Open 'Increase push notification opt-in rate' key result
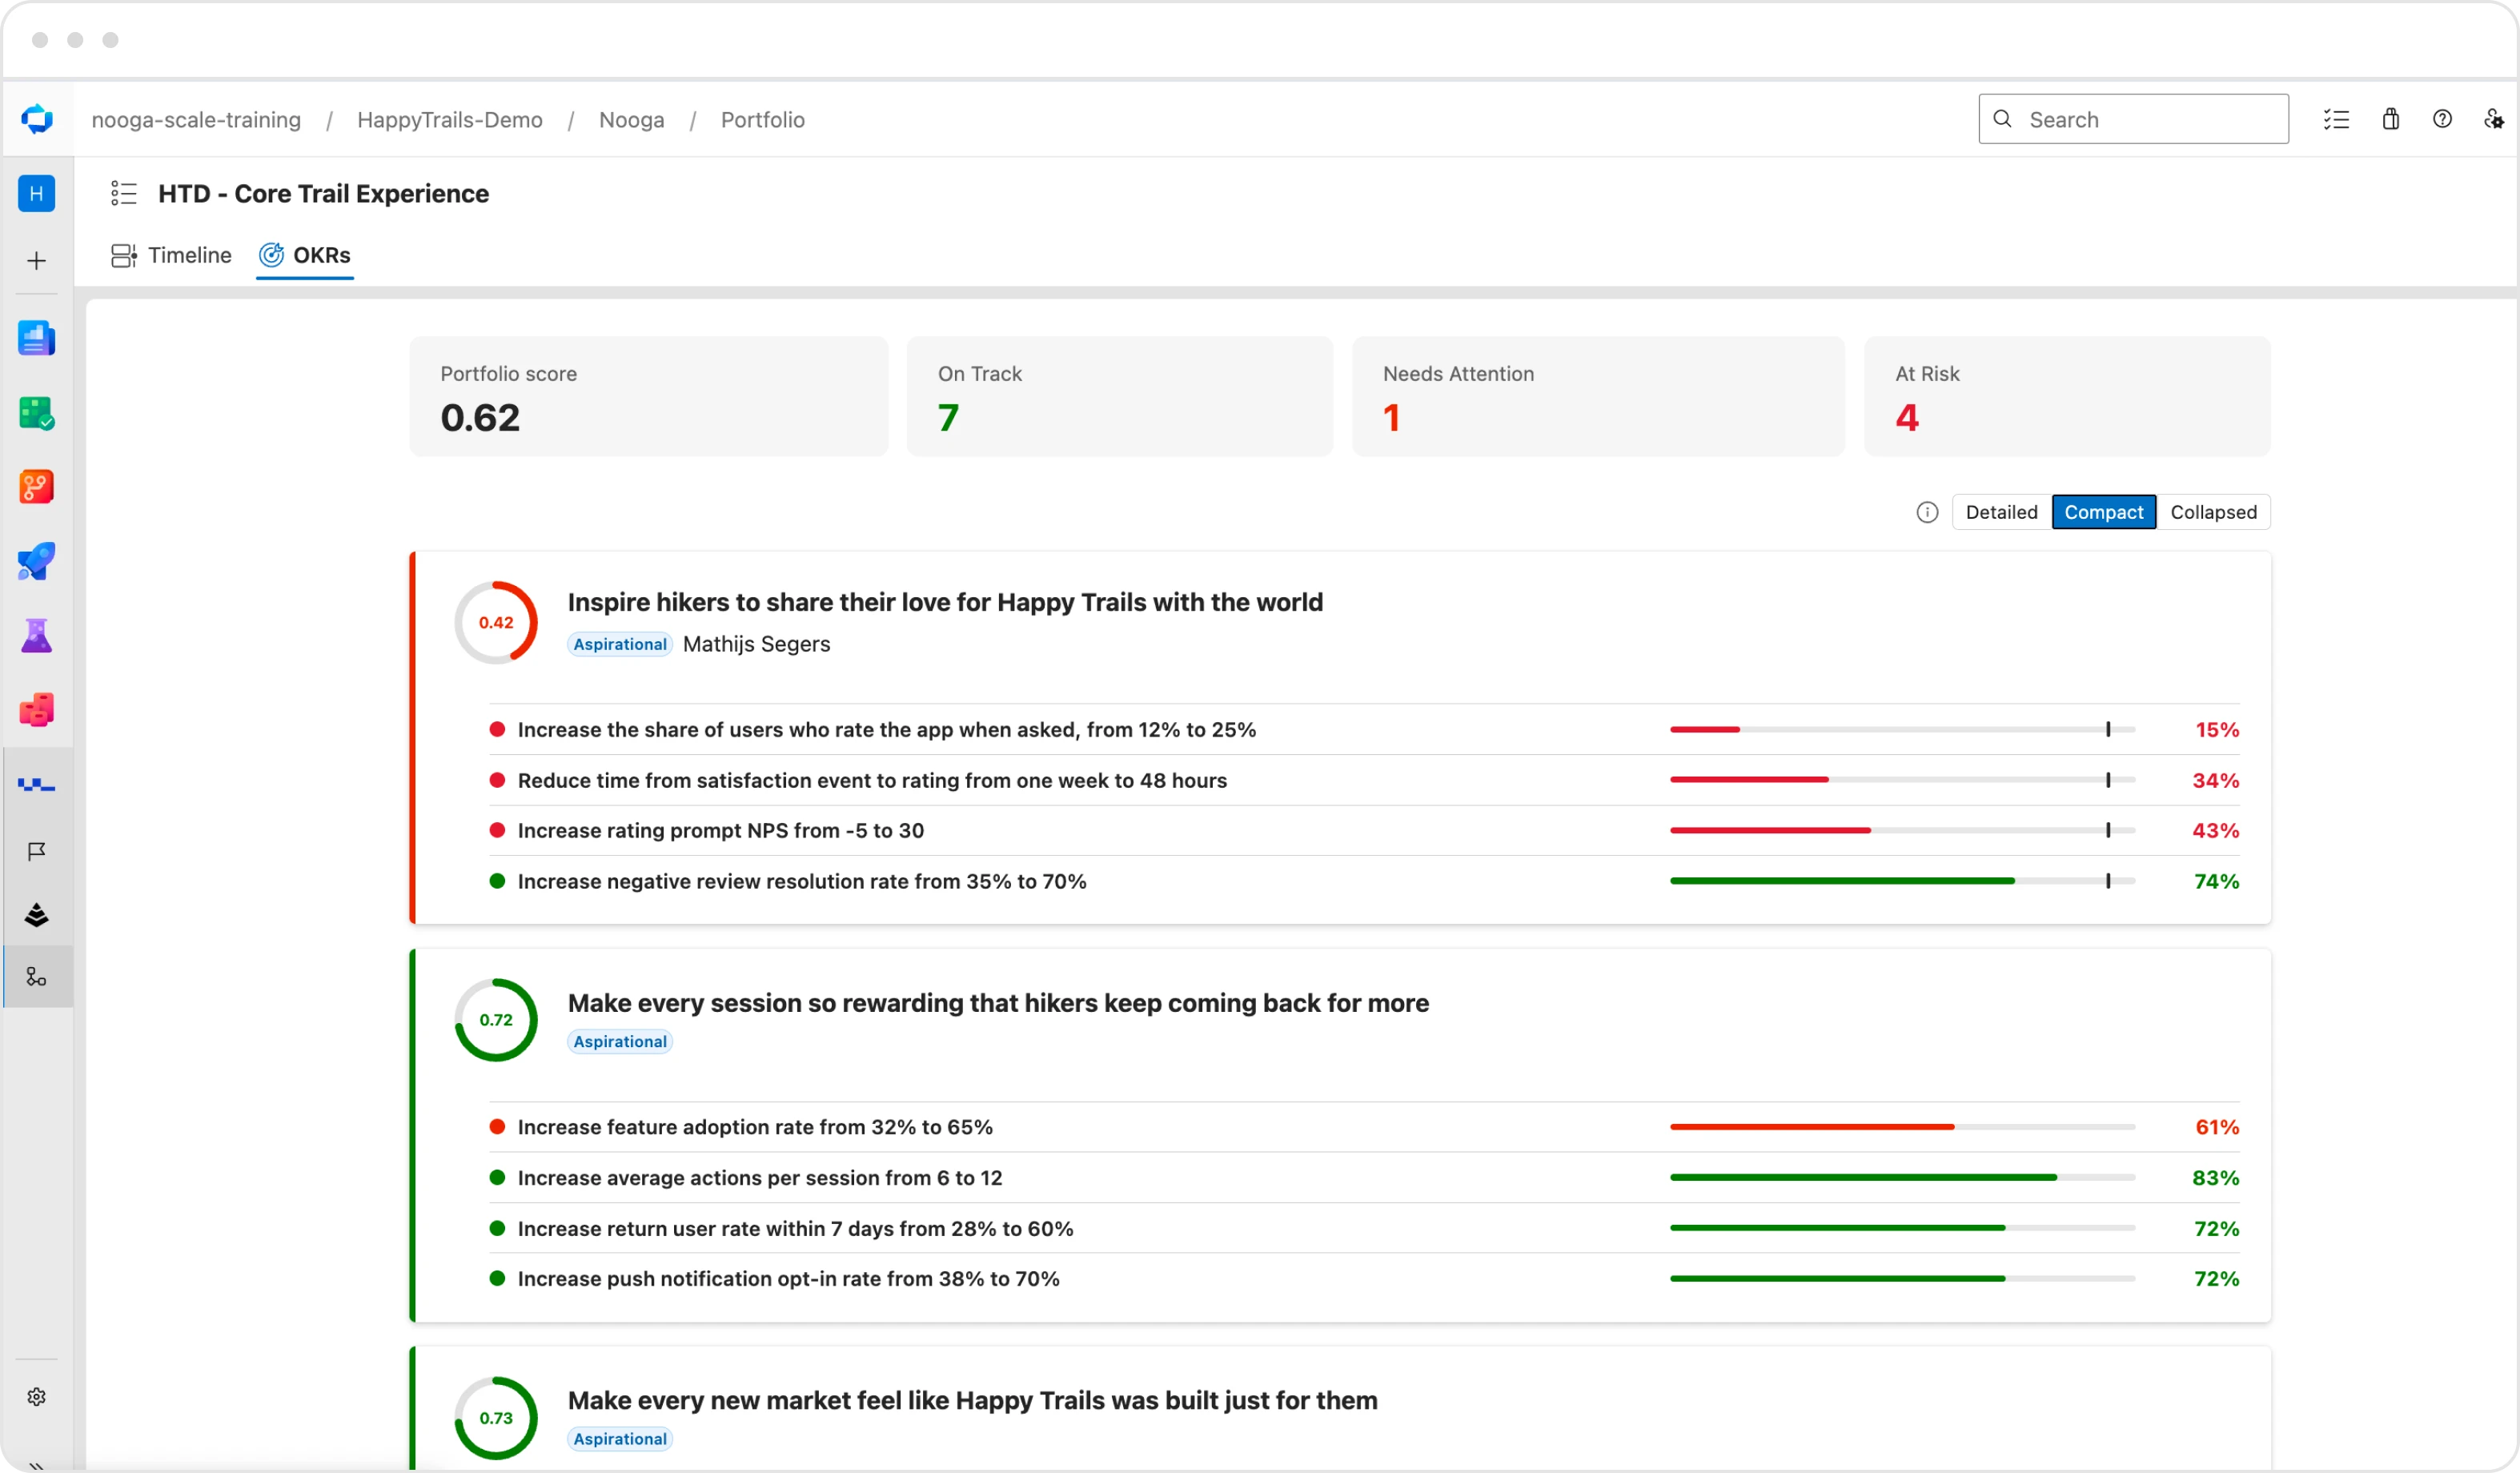Screen dimensions: 2520x1473 click(x=788, y=1279)
